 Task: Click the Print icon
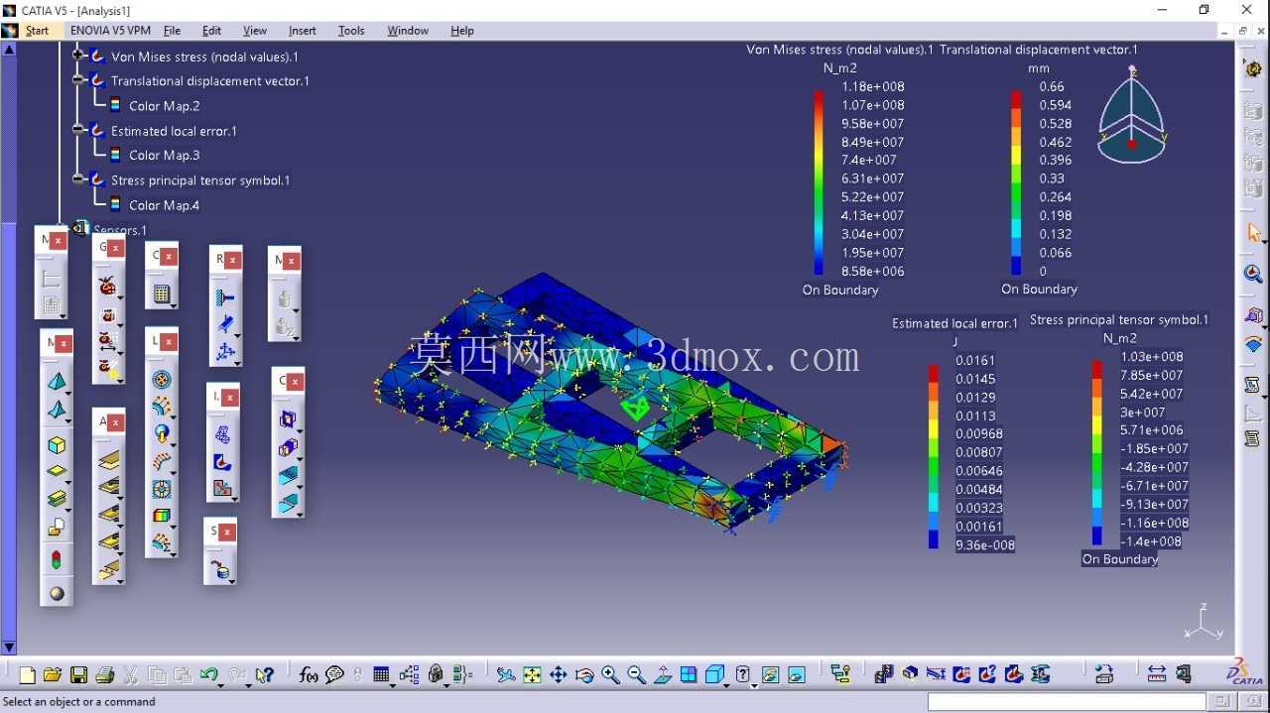point(104,675)
